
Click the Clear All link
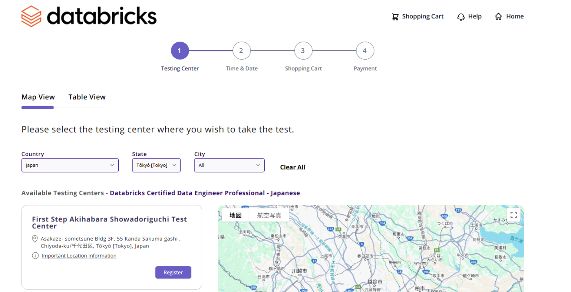point(292,167)
